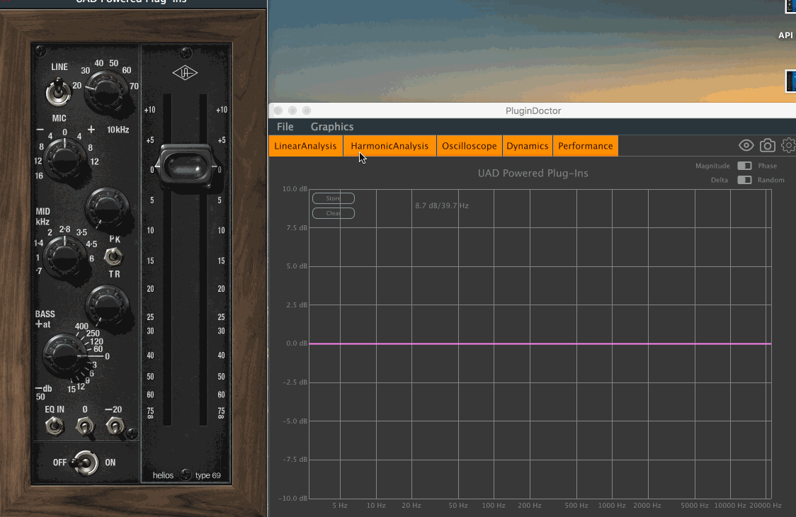Viewport: 796px width, 517px height.
Task: Open settings via the gear icon
Action: 788,146
